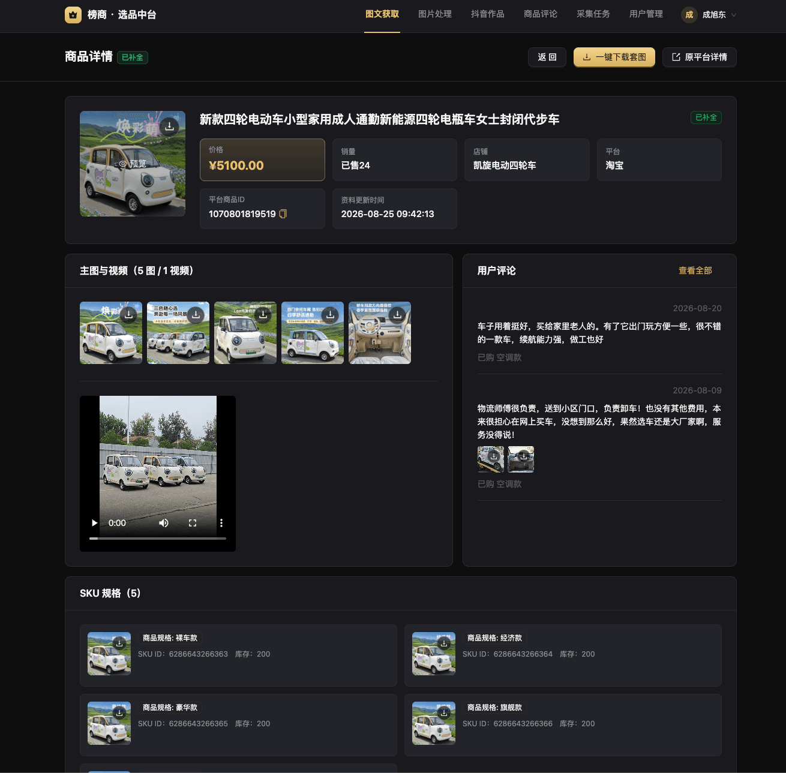Open the 用户管理 nav item
The width and height of the screenshot is (786, 773).
pos(646,14)
